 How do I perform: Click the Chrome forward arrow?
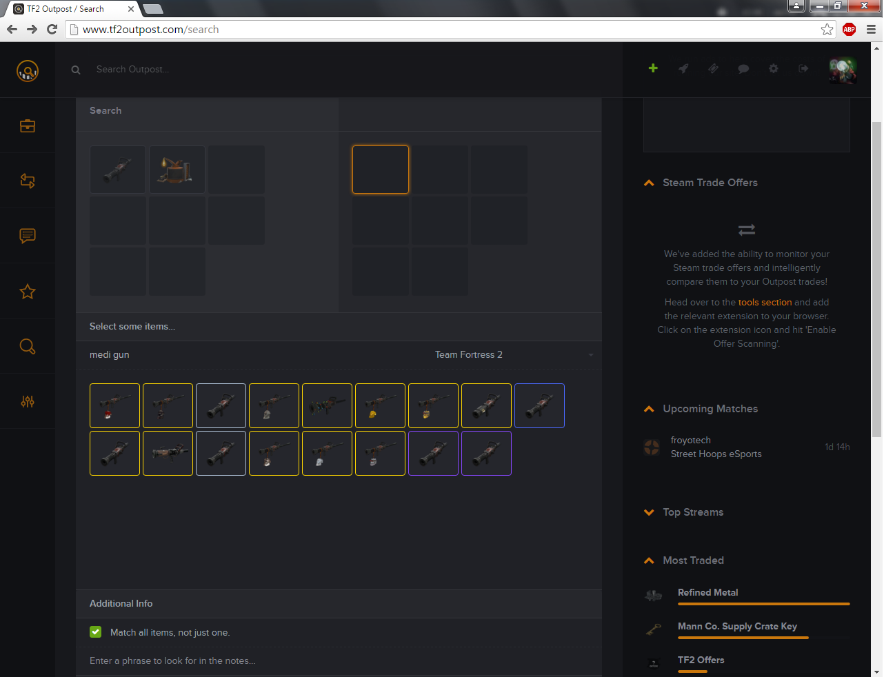pyautogui.click(x=32, y=29)
